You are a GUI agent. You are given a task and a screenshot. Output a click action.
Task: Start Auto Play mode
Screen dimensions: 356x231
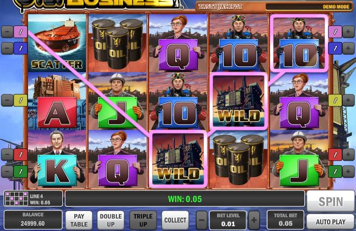tap(330, 222)
